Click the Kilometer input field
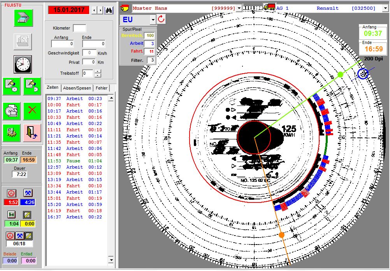 [79, 28]
